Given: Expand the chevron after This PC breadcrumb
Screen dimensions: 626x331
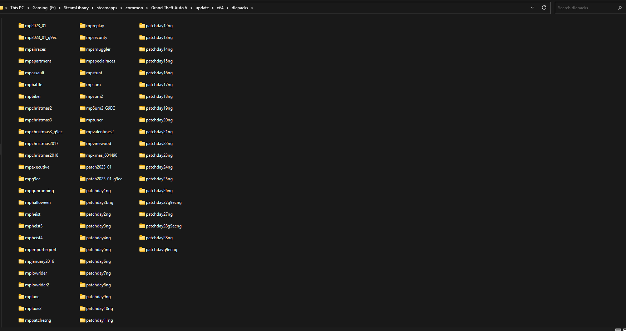Looking at the screenshot, I should [x=28, y=7].
